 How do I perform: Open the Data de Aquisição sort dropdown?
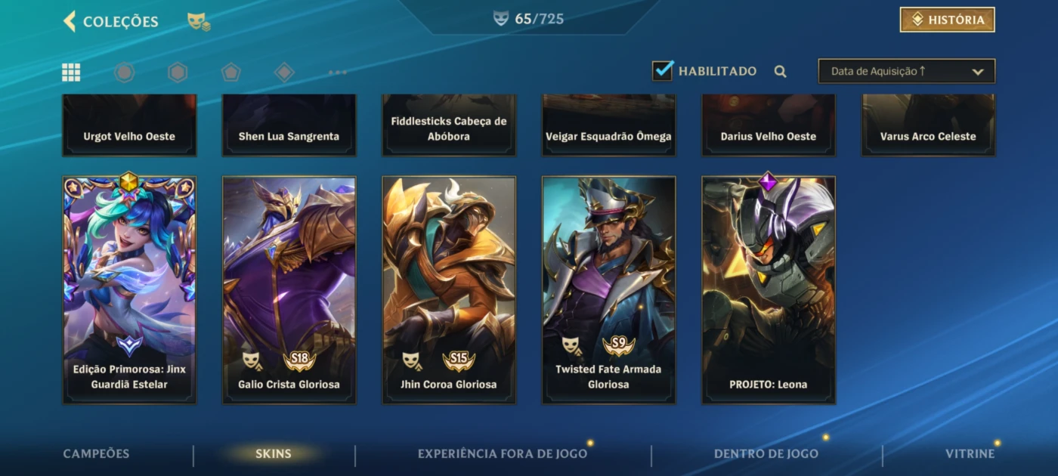click(907, 71)
